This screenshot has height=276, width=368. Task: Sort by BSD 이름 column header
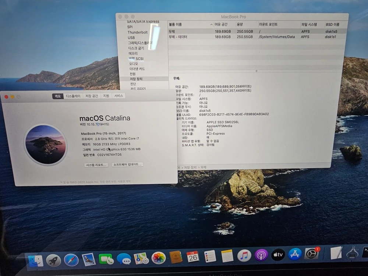[x=335, y=24]
